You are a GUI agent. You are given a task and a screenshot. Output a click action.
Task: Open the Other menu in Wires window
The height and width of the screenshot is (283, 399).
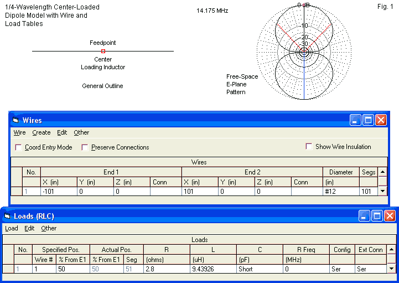coord(81,133)
